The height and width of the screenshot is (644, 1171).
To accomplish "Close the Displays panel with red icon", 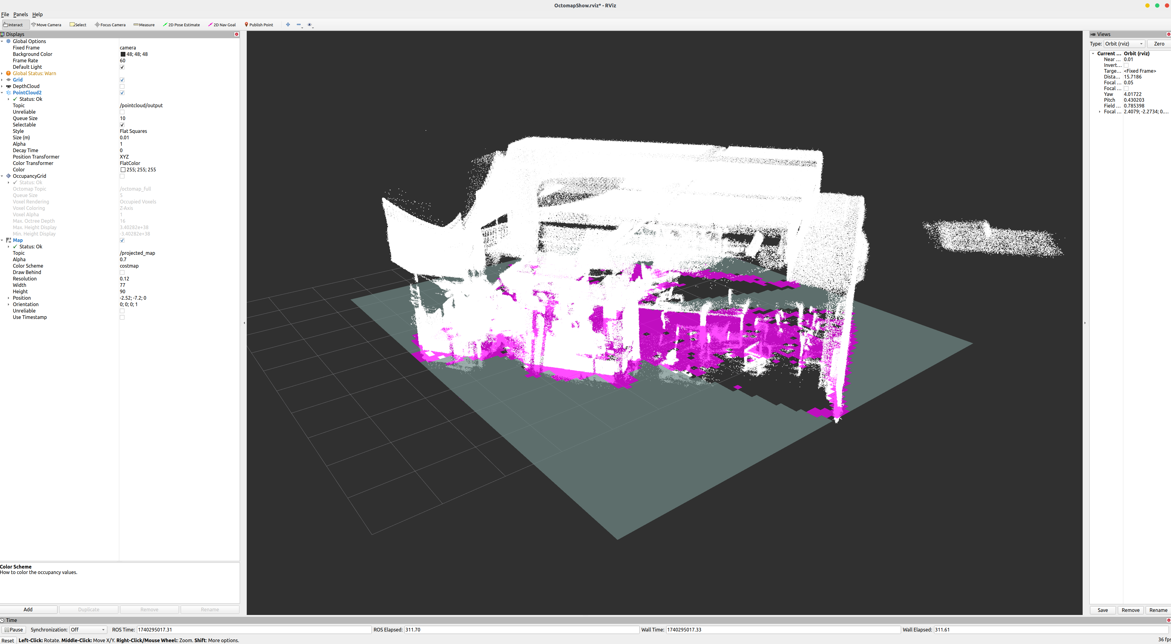I will [236, 34].
